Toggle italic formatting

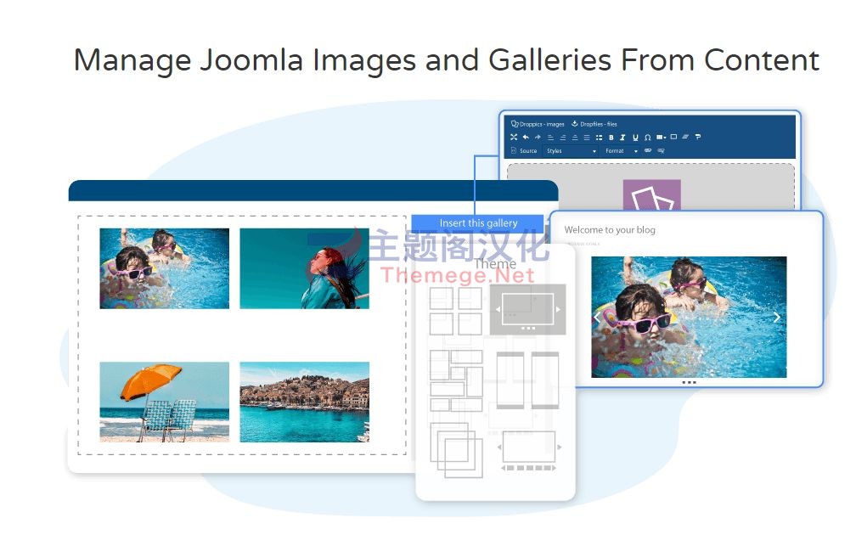pyautogui.click(x=622, y=138)
